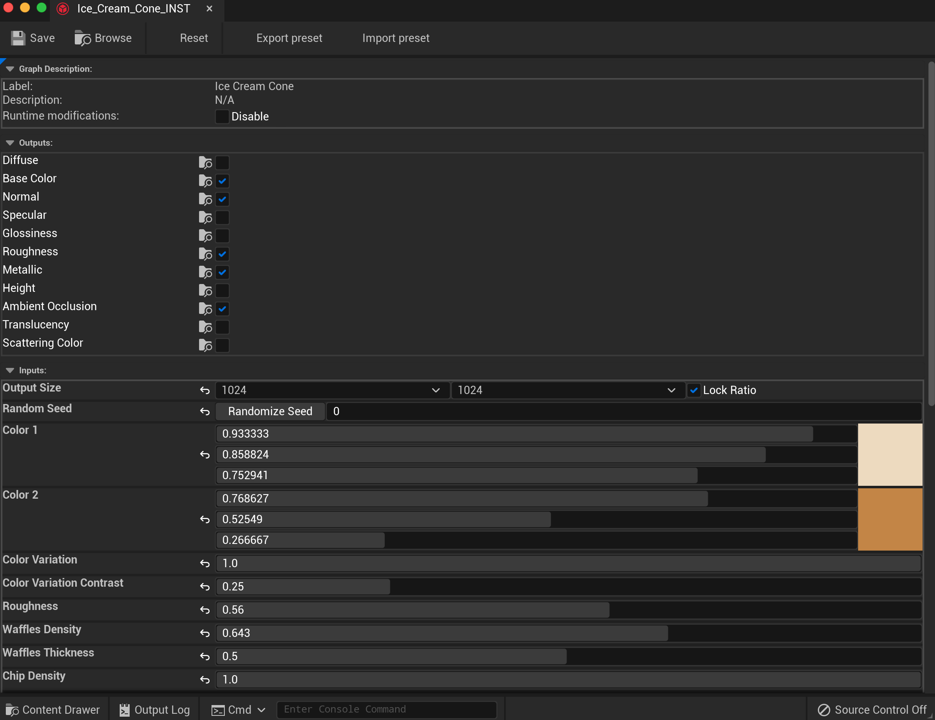Click the browse icon beside the Diffuse output
Image resolution: width=935 pixels, height=720 pixels.
tap(205, 163)
